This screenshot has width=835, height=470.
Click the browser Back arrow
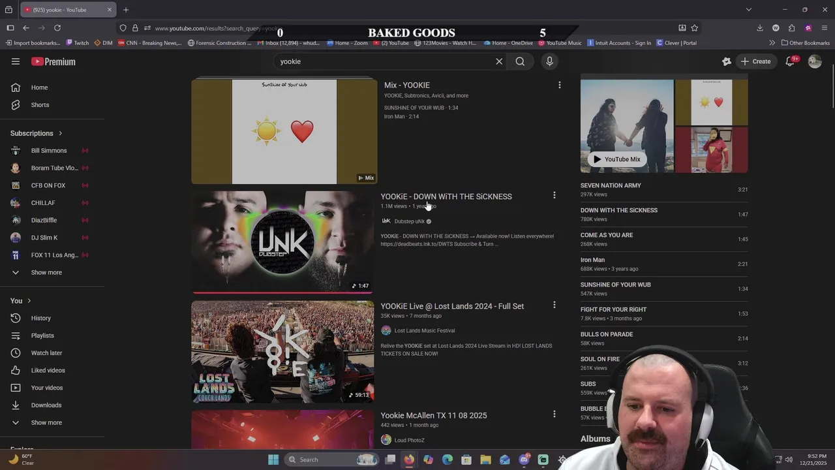click(x=26, y=28)
